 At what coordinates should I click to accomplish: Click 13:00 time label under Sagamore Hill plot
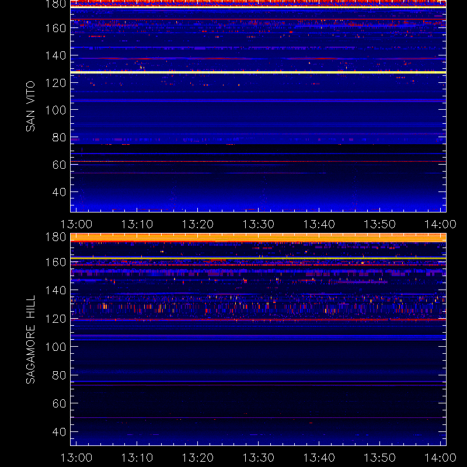point(76,458)
